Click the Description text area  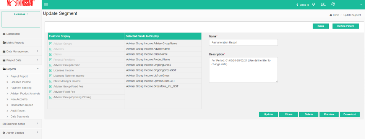(243, 70)
